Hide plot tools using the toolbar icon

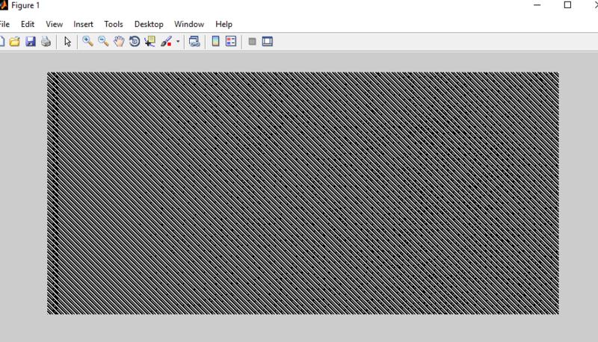[x=252, y=42]
